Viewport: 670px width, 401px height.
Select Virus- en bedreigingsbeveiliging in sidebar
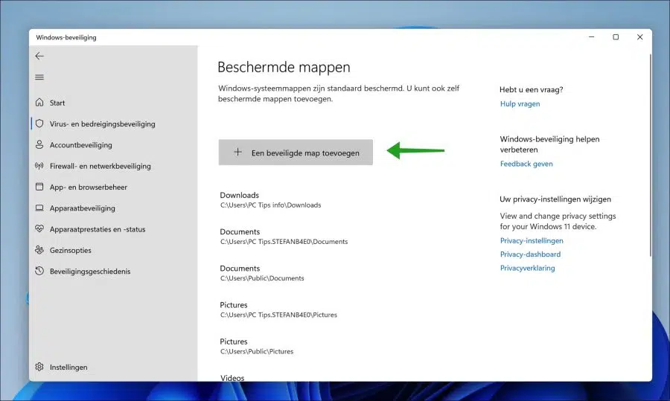pyautogui.click(x=102, y=123)
